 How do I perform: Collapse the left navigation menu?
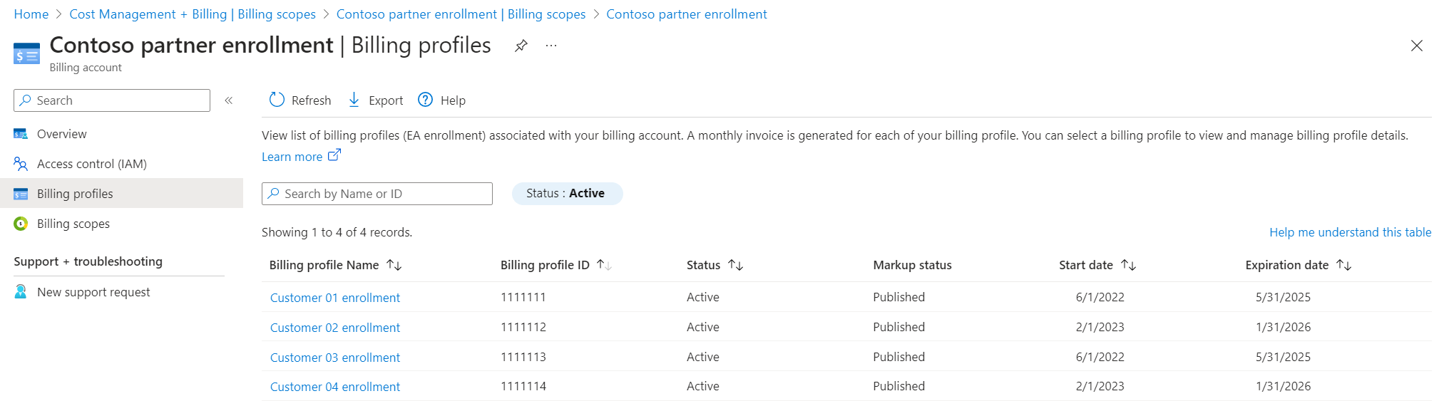(x=229, y=100)
